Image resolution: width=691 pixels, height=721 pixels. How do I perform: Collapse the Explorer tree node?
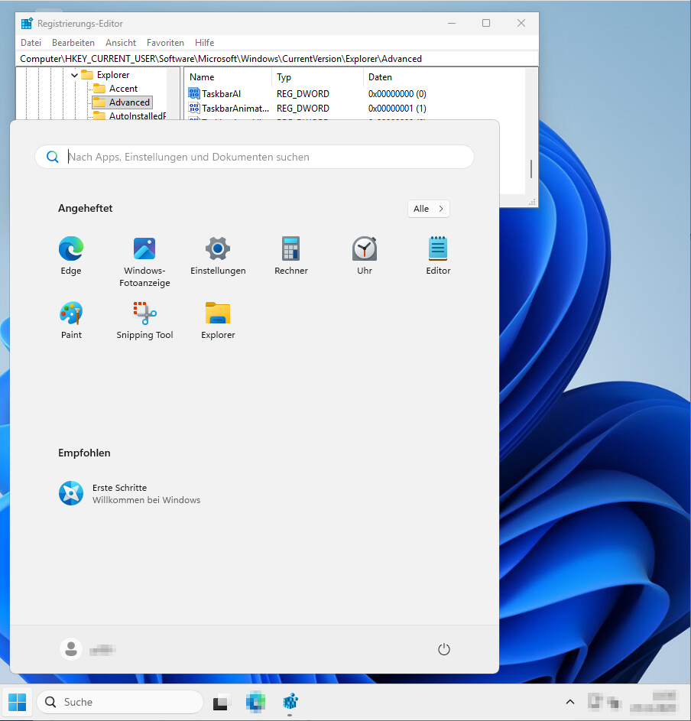click(75, 75)
